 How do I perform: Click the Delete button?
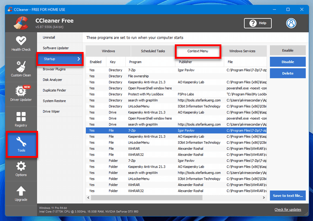point(288,73)
